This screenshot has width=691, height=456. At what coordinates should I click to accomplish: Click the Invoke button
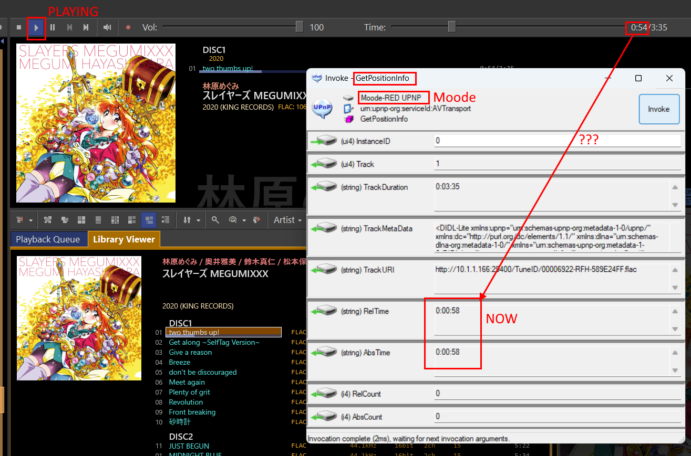pos(658,109)
